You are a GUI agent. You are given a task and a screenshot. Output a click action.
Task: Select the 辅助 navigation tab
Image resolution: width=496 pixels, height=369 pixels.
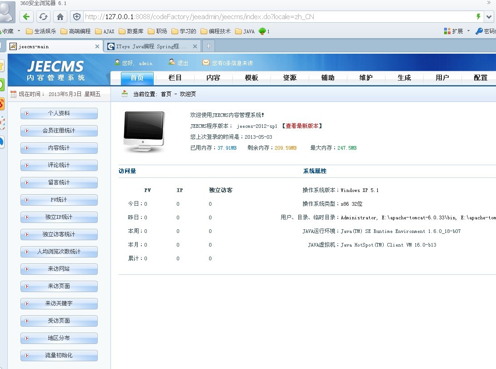(328, 78)
